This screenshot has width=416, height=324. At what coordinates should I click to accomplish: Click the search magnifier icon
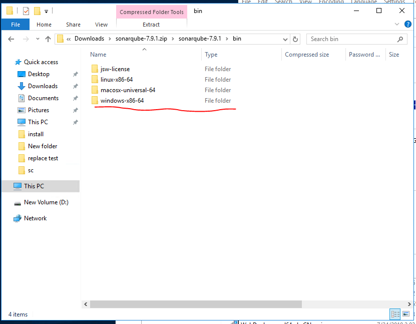pyautogui.click(x=400, y=39)
